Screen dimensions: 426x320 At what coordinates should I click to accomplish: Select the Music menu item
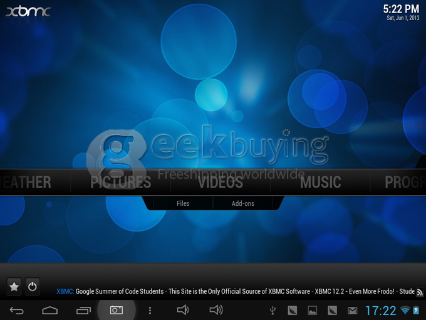pyautogui.click(x=320, y=182)
